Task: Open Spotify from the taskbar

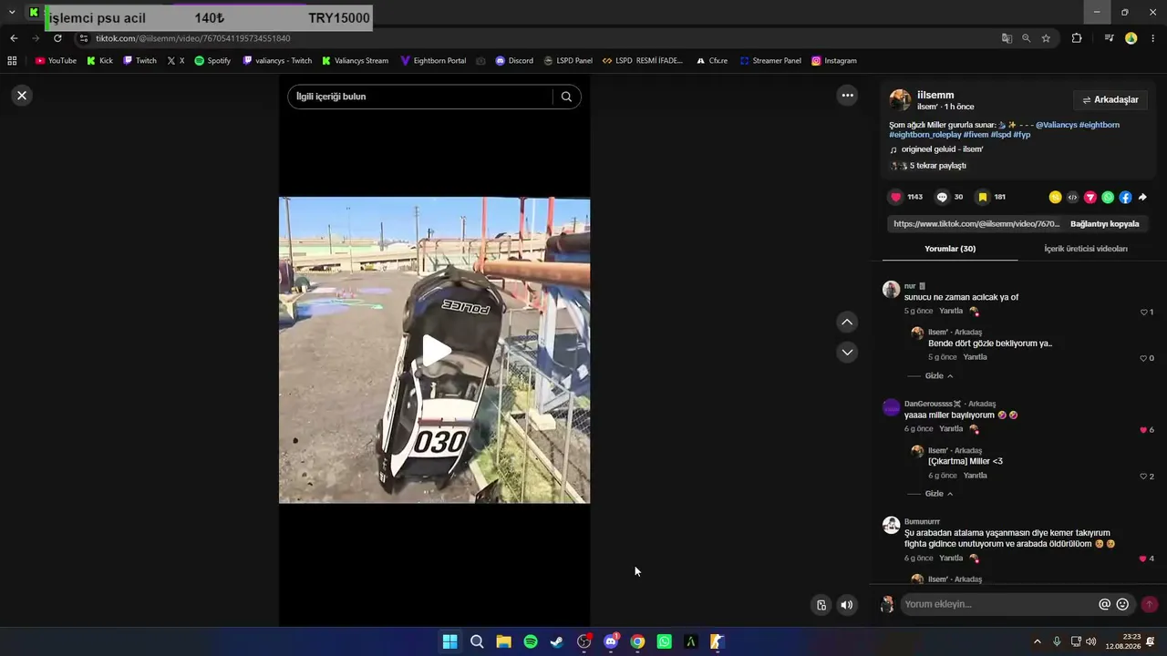Action: [x=531, y=641]
